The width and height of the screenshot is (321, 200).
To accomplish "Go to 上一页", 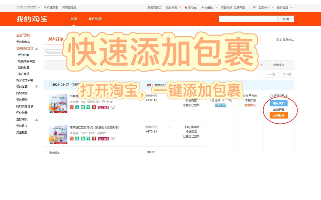I will pyautogui.click(x=271, y=75).
